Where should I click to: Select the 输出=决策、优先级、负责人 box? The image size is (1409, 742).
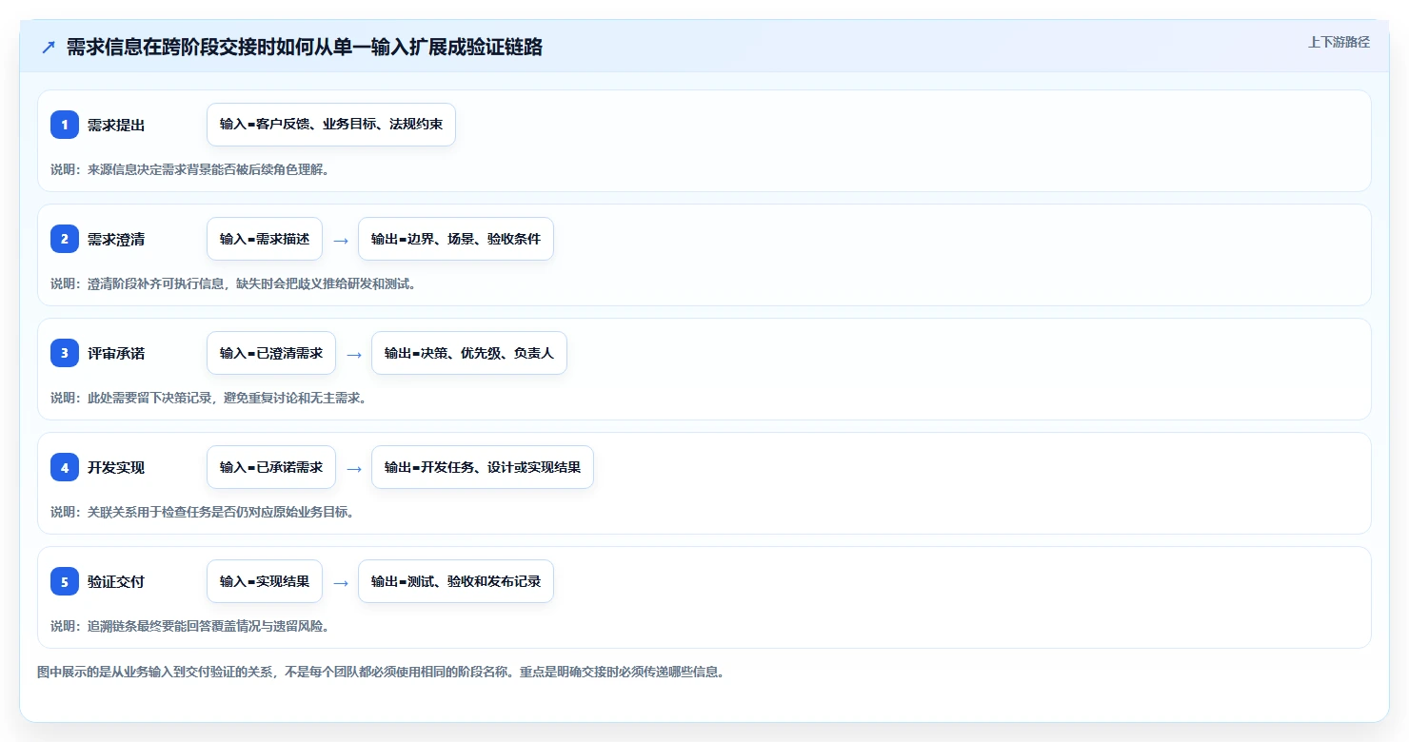[469, 353]
